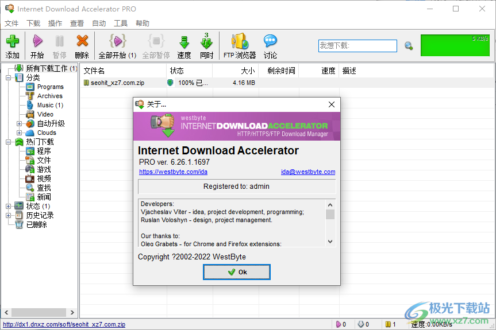Viewport: 496px width, 330px height.
Task: Expand the 自动升级 tree node
Action: point(20,124)
